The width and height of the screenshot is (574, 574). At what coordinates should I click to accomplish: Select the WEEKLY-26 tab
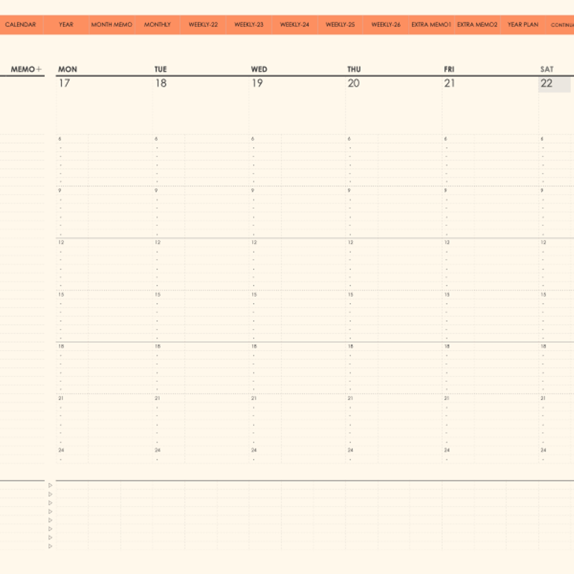[x=386, y=24]
